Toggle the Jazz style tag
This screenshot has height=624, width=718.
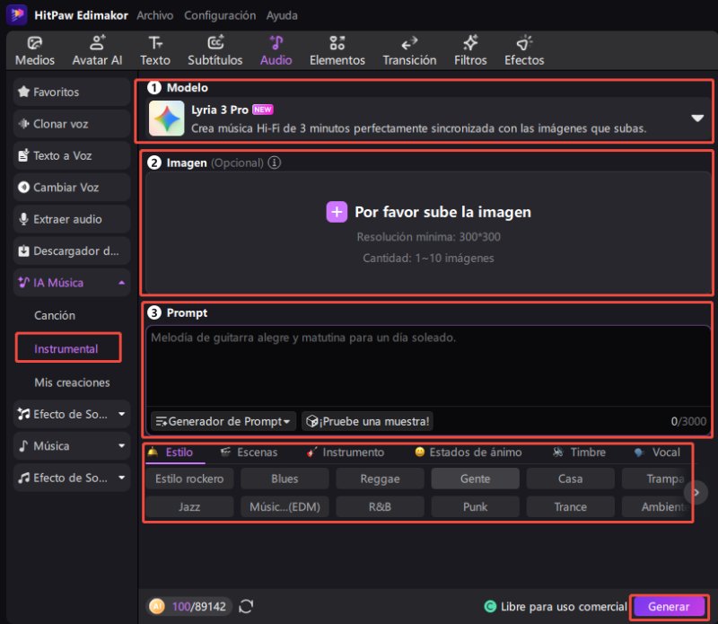pyautogui.click(x=189, y=506)
